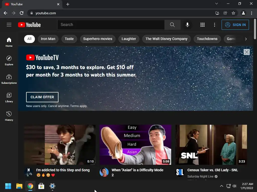Click SNL channel avatar
Screen dimensions: 257x192
click(180, 172)
